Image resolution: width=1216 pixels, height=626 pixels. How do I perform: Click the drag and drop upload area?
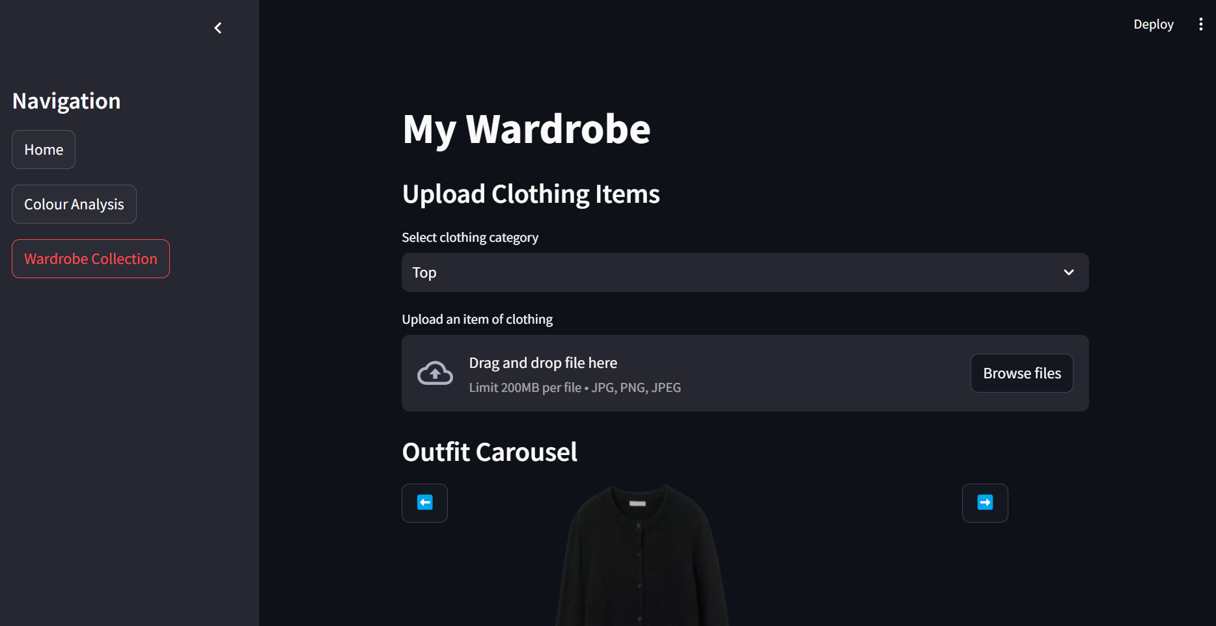pyautogui.click(x=745, y=373)
